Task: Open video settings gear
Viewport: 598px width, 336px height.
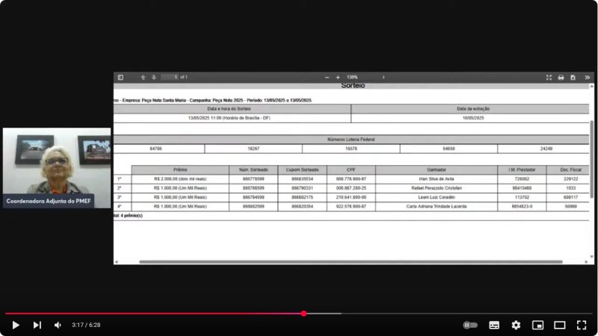Action: pyautogui.click(x=516, y=325)
